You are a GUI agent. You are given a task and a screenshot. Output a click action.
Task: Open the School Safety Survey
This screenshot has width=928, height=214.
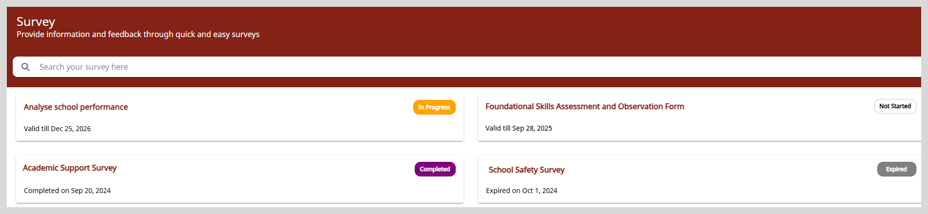point(527,170)
